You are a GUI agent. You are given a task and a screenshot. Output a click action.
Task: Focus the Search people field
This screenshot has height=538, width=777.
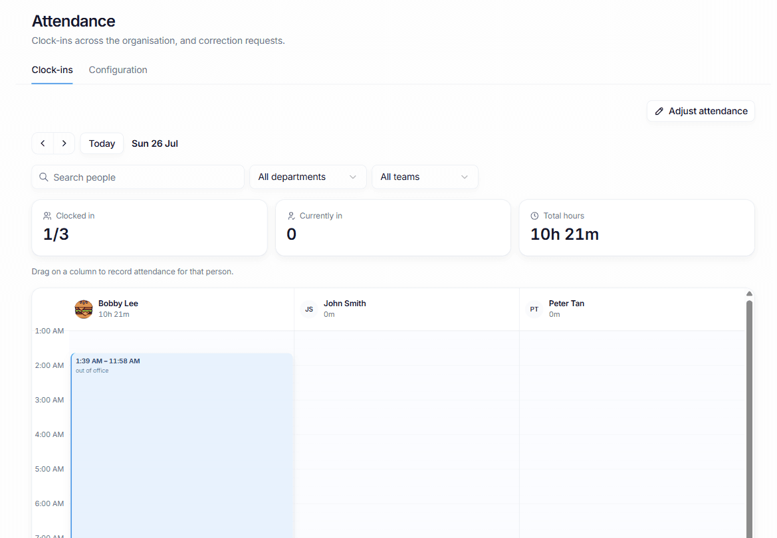tap(138, 177)
